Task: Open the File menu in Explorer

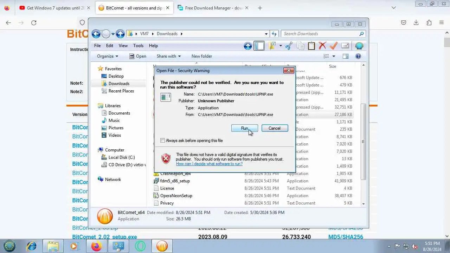Action: click(x=97, y=46)
